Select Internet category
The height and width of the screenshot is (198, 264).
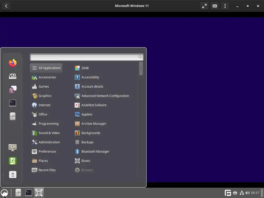[x=46, y=105]
